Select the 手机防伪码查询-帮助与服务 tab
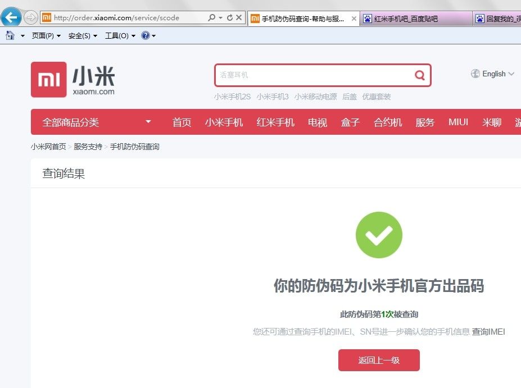 pyautogui.click(x=302, y=19)
